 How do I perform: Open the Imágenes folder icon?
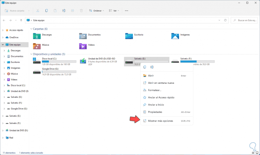[175, 36]
